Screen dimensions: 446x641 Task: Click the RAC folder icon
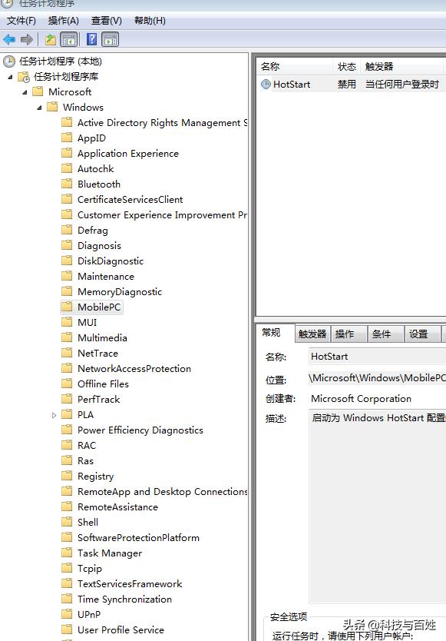[x=67, y=445]
